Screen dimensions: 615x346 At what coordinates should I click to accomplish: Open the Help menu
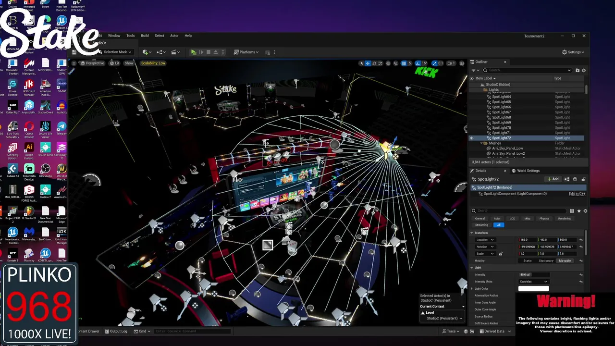pyautogui.click(x=188, y=36)
